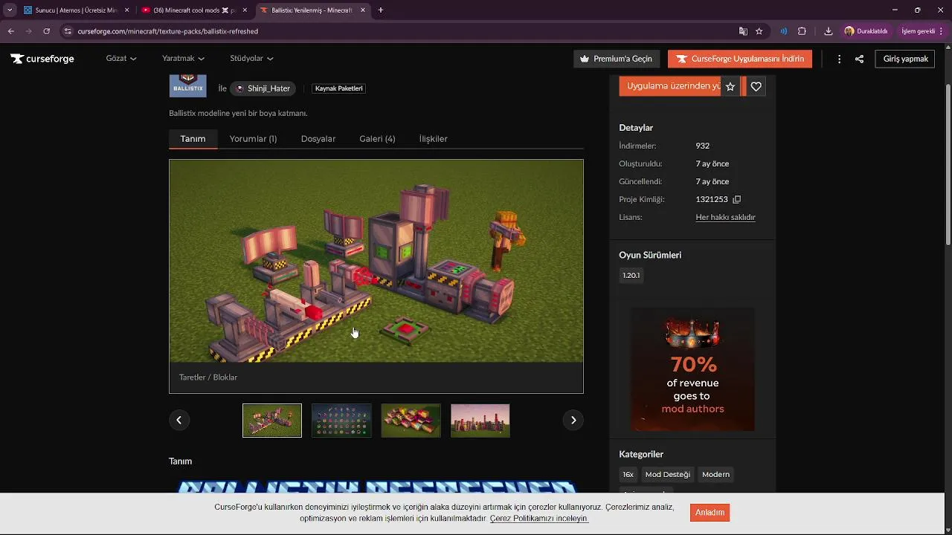Close the YouTube Minecraft mods tab
Image resolution: width=952 pixels, height=535 pixels.
point(245,10)
